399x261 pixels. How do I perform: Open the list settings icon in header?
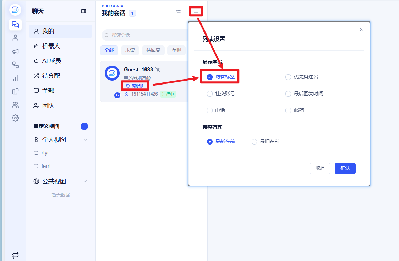[x=196, y=11]
